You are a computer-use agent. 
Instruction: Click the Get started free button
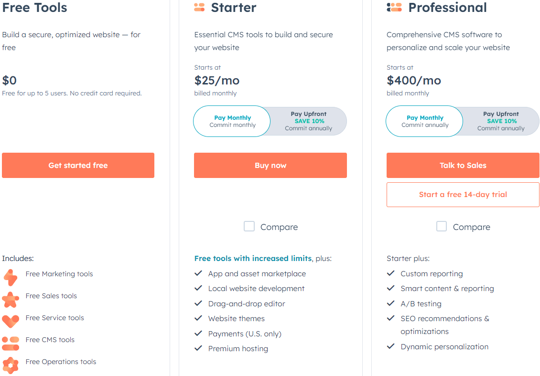[78, 166]
